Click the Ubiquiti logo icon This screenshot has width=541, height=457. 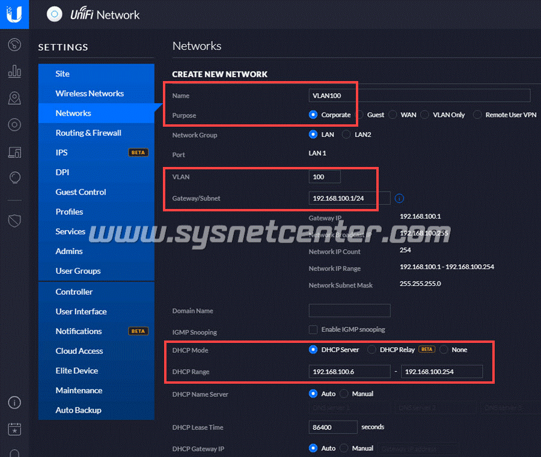point(14,14)
